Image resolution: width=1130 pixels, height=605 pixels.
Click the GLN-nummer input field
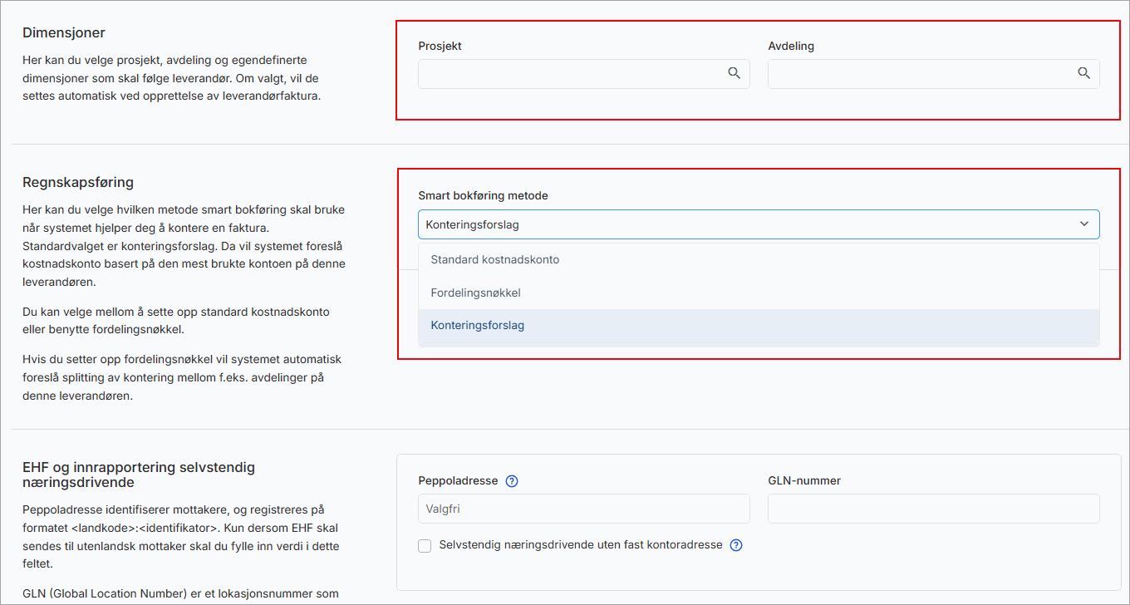click(x=933, y=509)
